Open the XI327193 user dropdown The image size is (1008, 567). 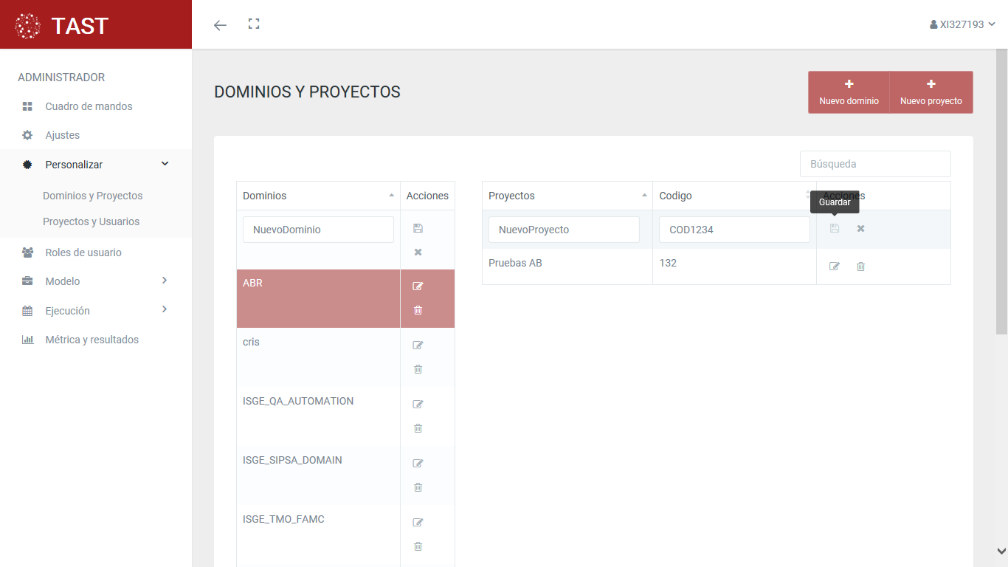962,24
